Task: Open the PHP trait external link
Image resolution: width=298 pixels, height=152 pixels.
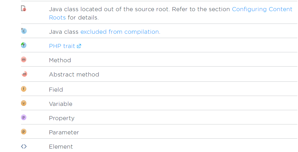Action: coord(62,46)
